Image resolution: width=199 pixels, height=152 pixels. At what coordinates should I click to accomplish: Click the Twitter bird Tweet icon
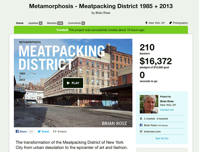coord(39,131)
